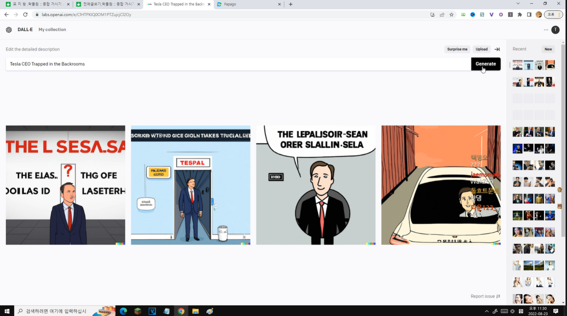Image resolution: width=567 pixels, height=316 pixels.
Task: Collapse the Recent sidebar with arrow icon
Action: [497, 49]
